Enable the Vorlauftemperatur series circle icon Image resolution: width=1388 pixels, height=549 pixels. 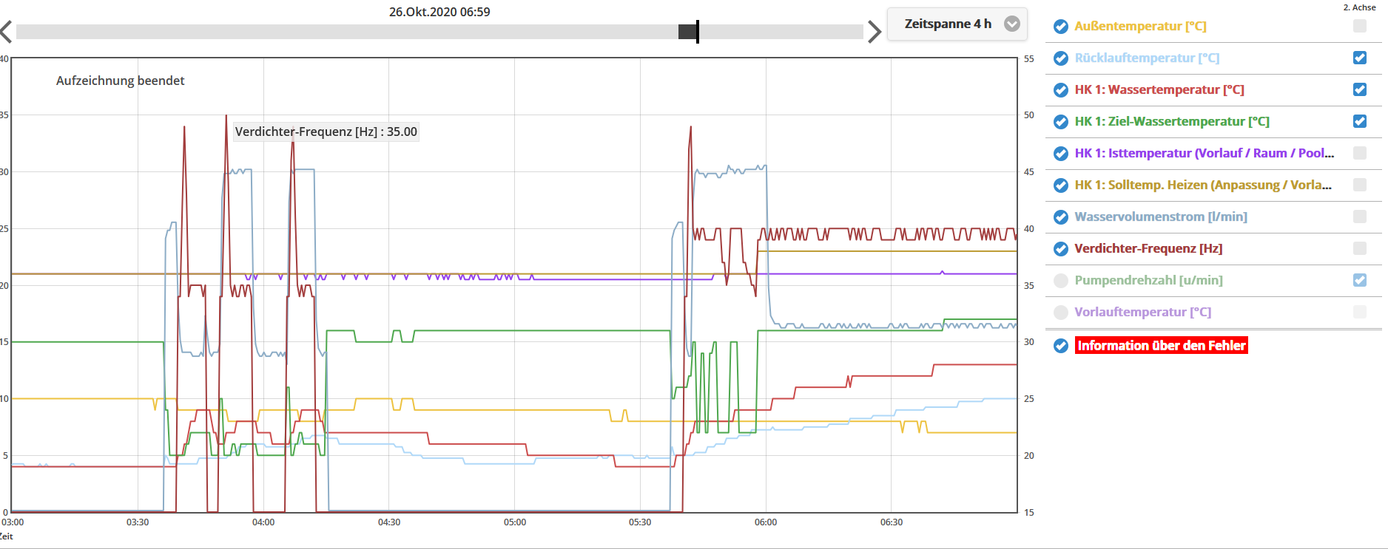coord(1060,313)
